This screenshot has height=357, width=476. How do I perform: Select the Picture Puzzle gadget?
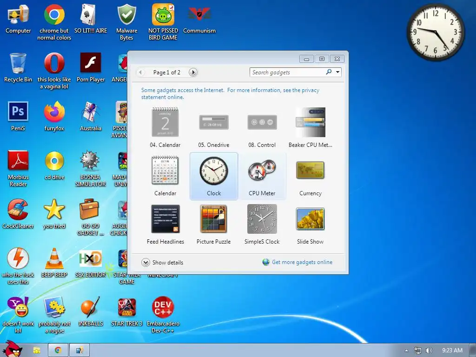point(214,225)
